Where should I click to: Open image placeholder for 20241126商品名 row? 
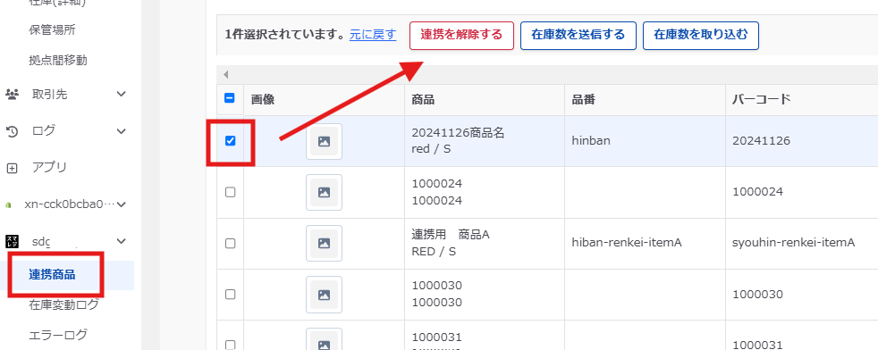[324, 141]
